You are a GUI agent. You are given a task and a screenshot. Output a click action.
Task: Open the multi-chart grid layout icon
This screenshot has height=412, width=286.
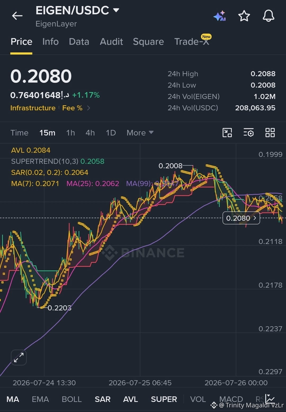click(x=270, y=133)
